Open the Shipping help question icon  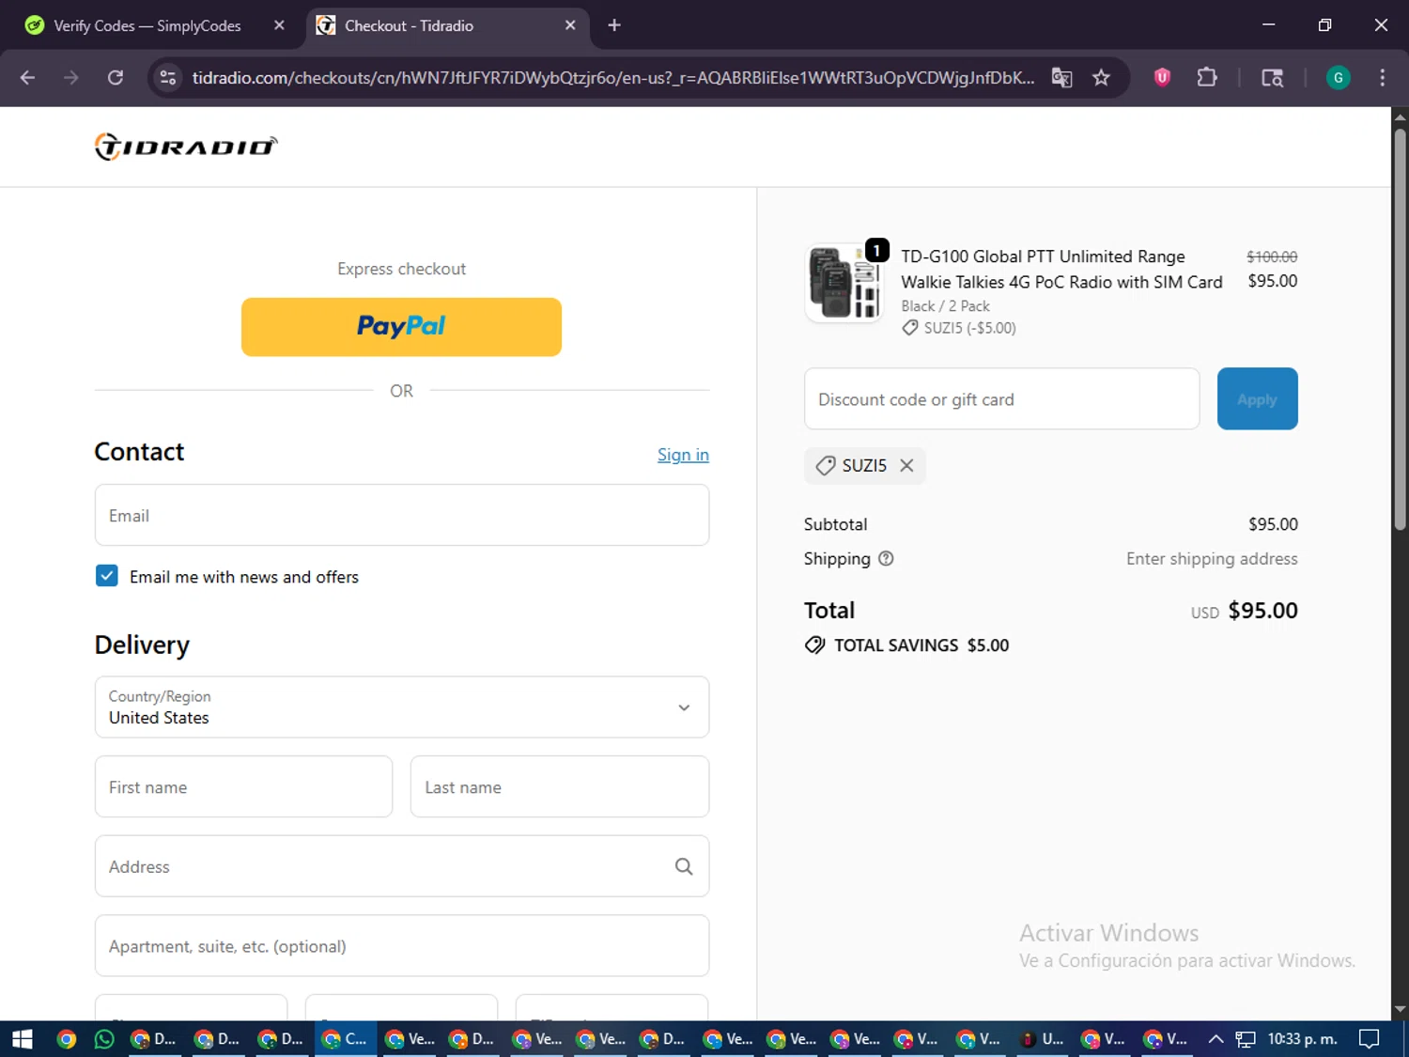[886, 558]
